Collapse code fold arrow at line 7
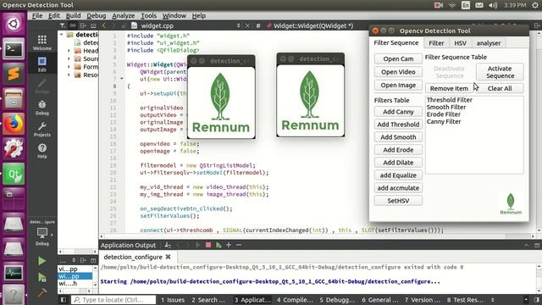 click(122, 79)
